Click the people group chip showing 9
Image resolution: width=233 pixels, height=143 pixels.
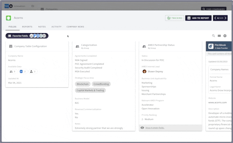13,71
